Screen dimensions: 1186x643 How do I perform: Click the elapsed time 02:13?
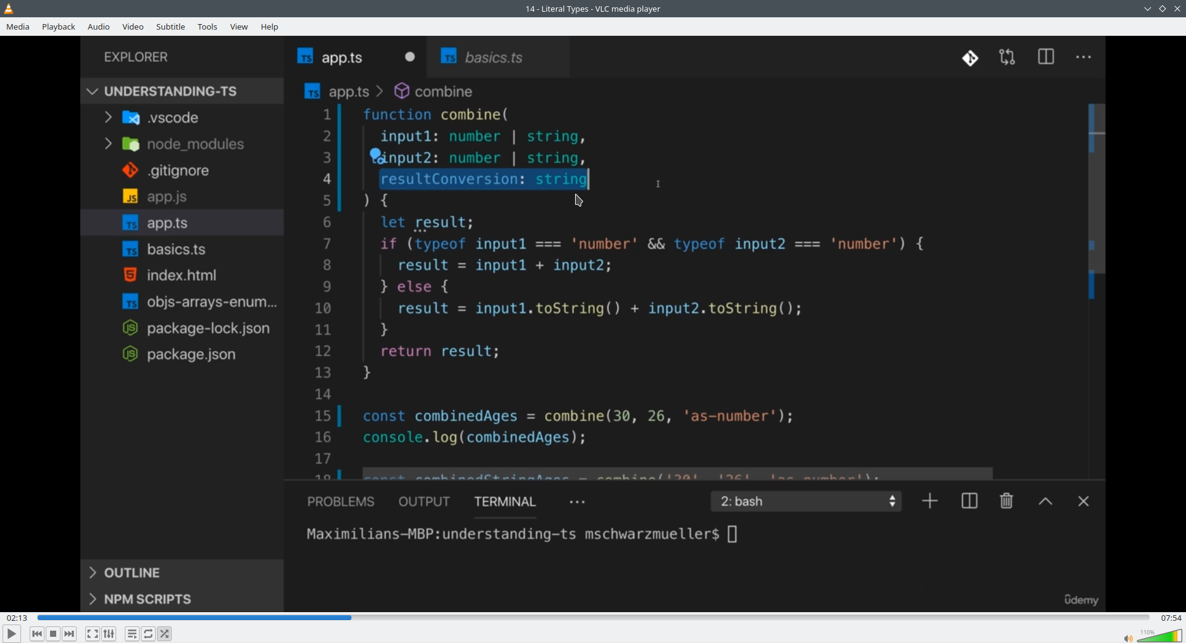coord(17,618)
